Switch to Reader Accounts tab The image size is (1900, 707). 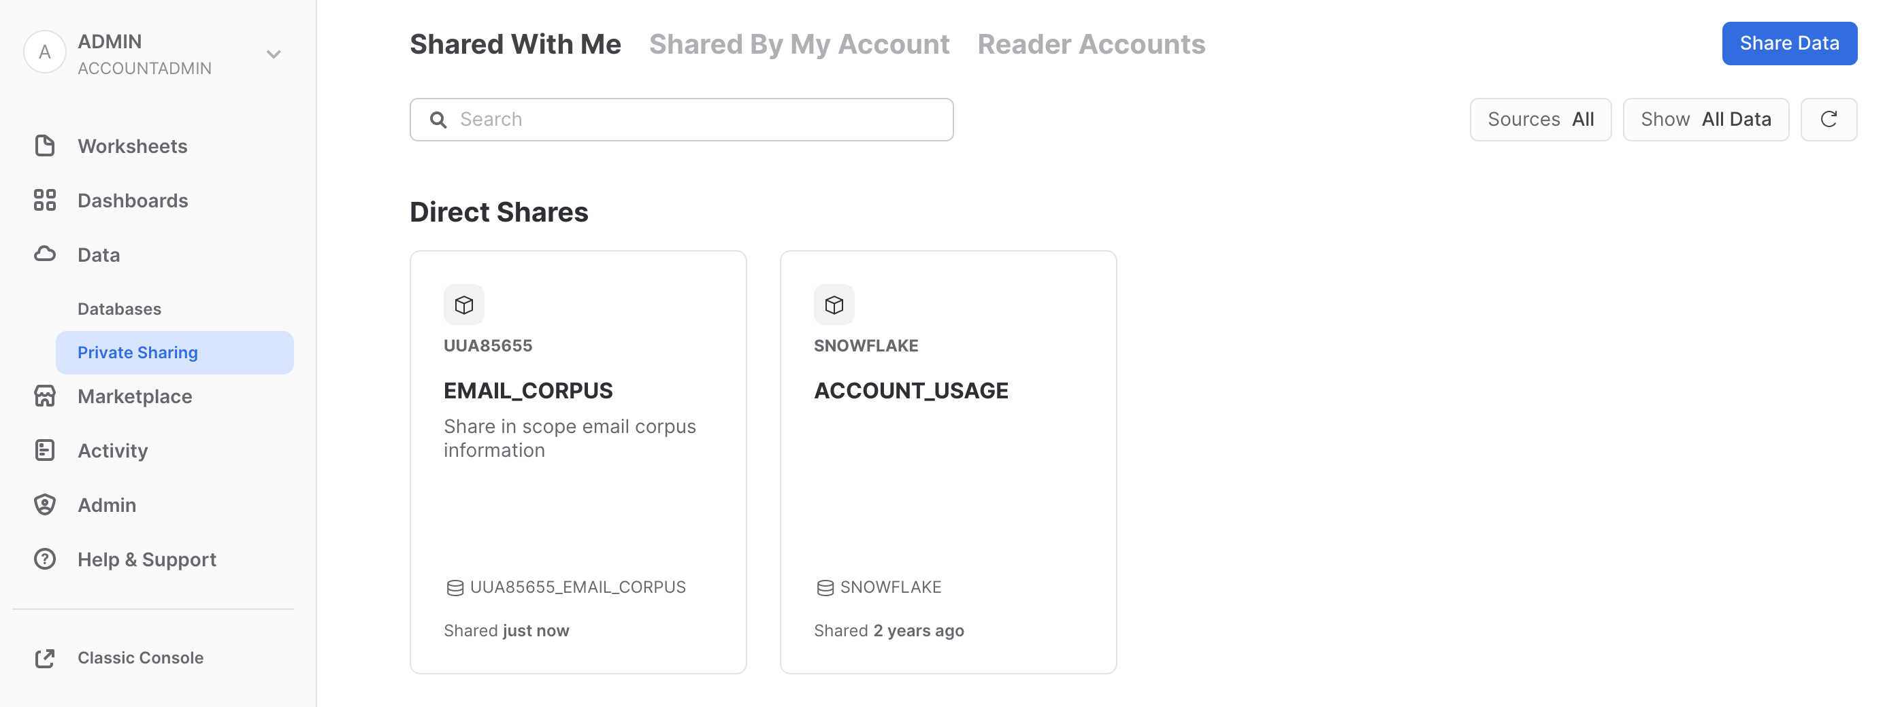1091,44
